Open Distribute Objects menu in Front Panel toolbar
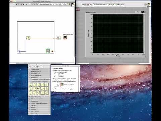161x121 pixels. pos(114,5)
